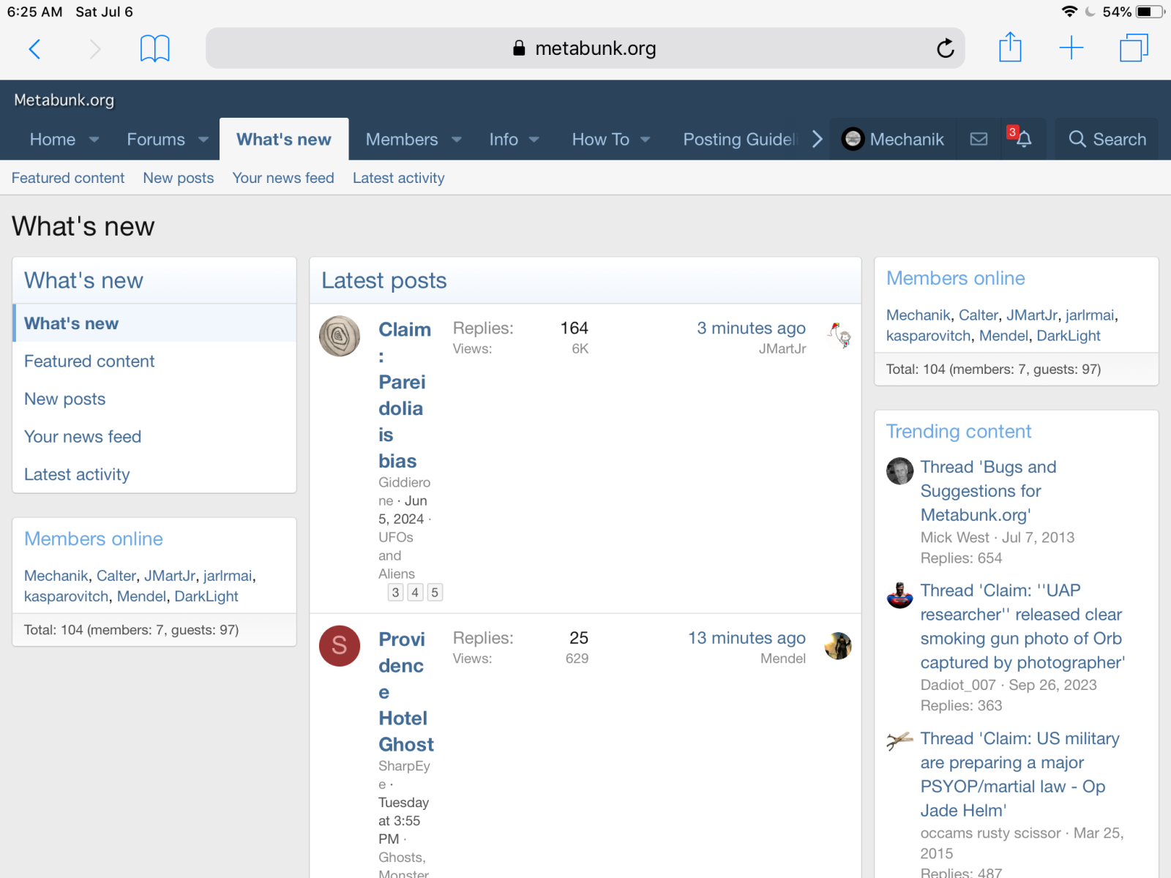Reload the metabunk.org page
1171x878 pixels.
[x=945, y=49]
